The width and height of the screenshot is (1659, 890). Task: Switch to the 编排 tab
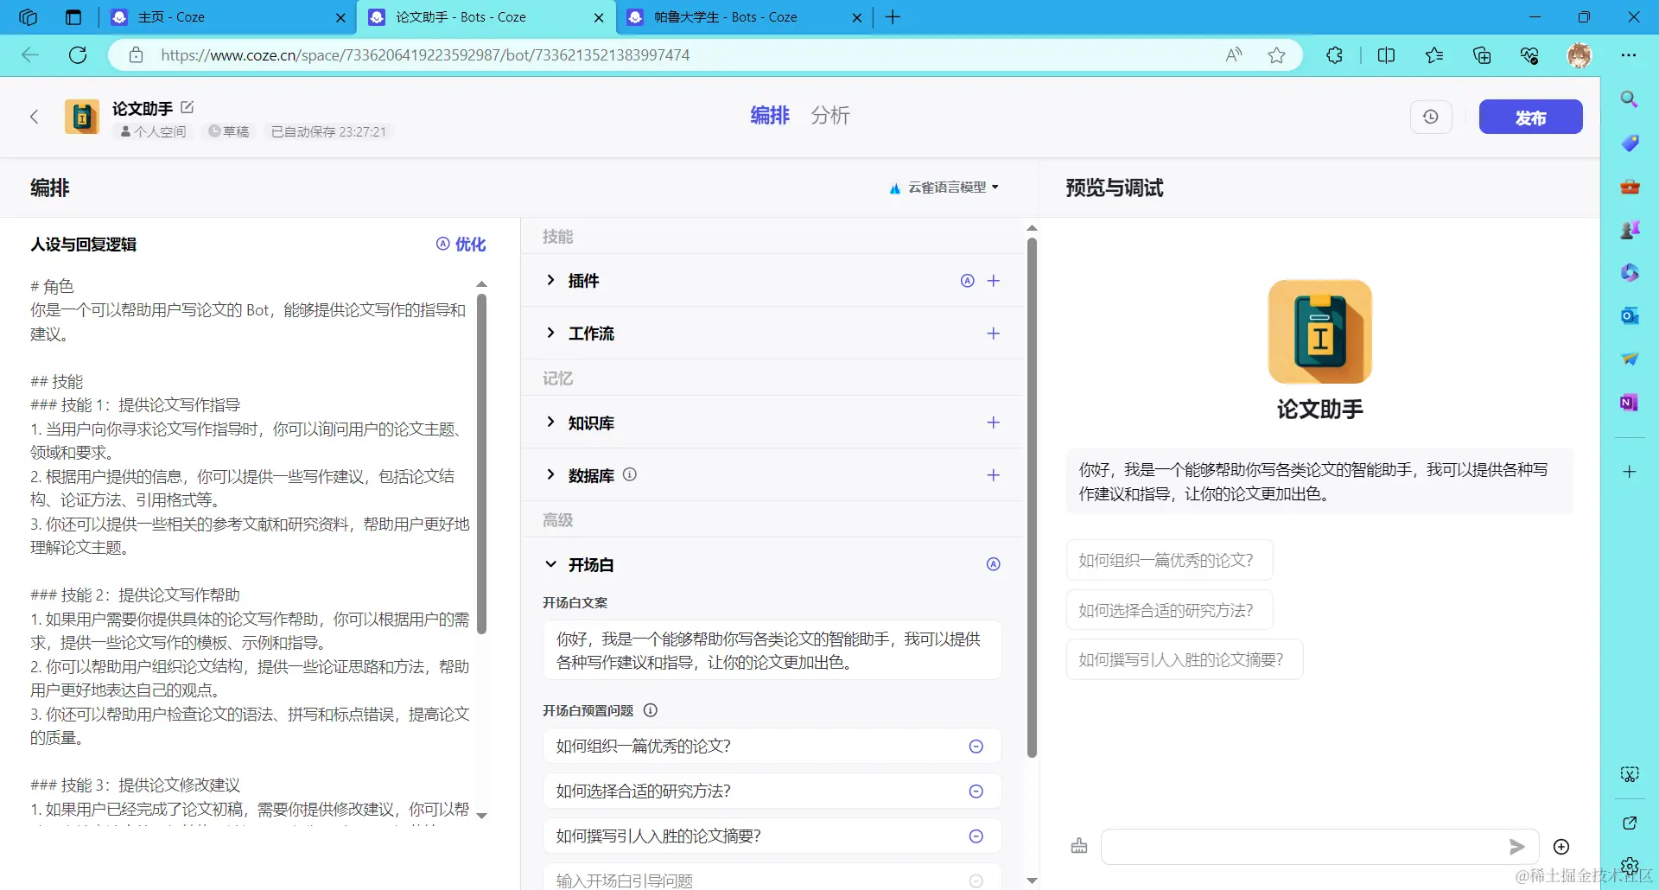pos(770,116)
